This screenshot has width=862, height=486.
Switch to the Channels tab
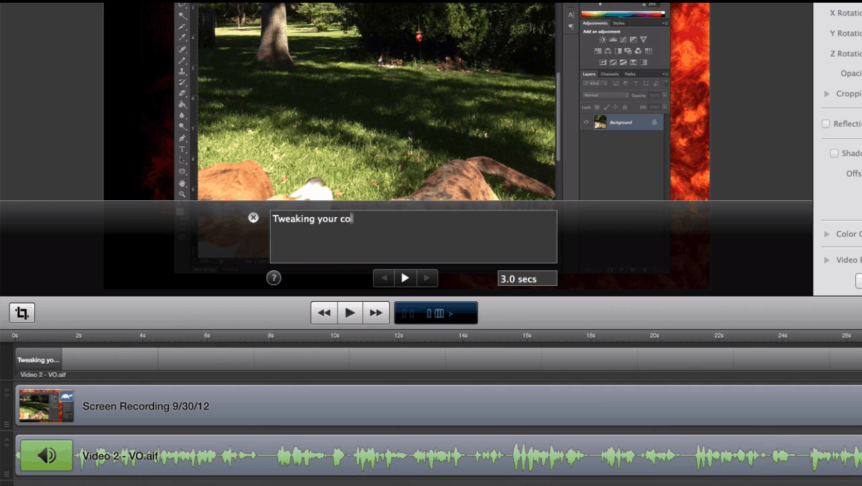[609, 74]
